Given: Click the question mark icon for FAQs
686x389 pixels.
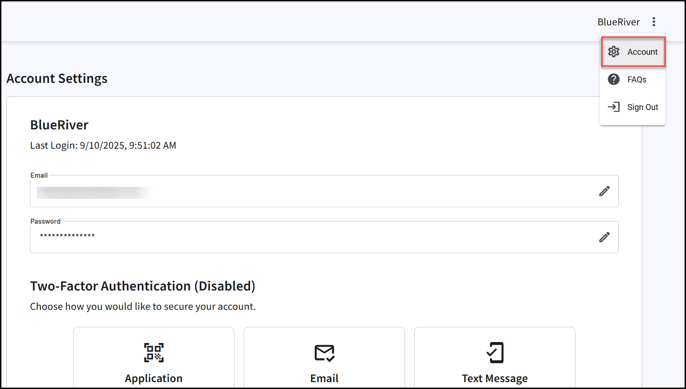Looking at the screenshot, I should (x=614, y=79).
